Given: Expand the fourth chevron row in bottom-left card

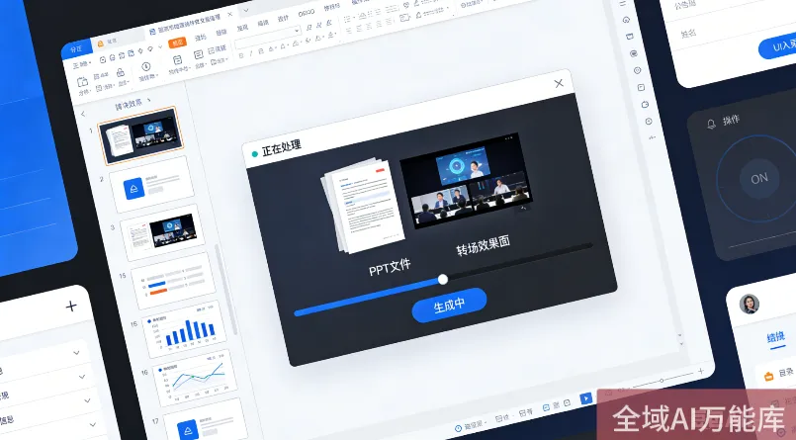Looking at the screenshot, I should [x=93, y=424].
